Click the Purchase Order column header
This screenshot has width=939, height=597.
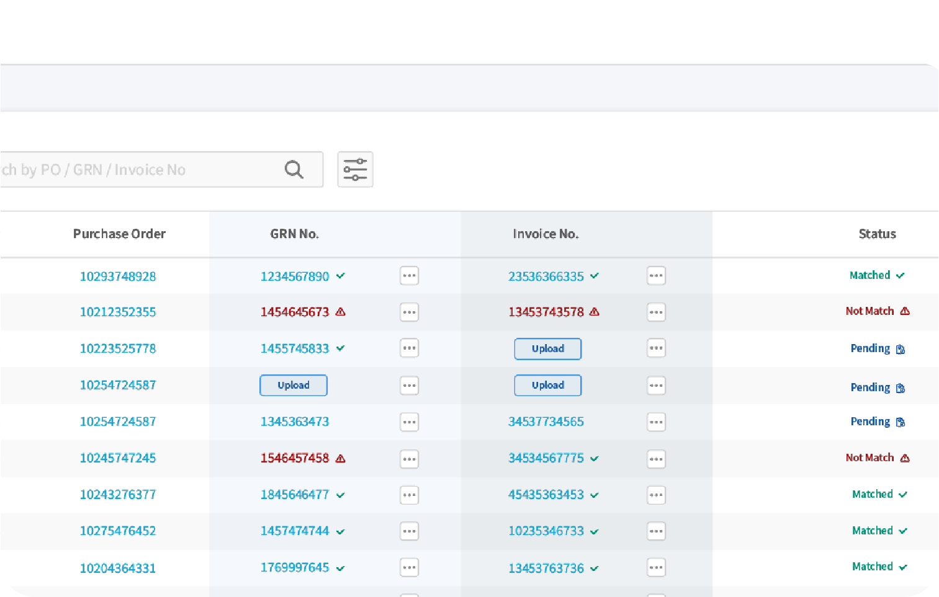pos(119,234)
